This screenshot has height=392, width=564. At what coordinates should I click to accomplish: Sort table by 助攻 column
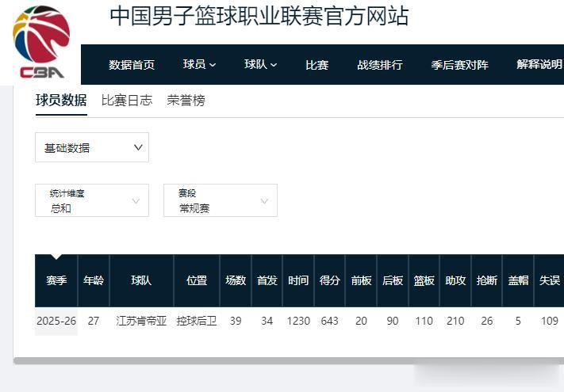pos(455,280)
